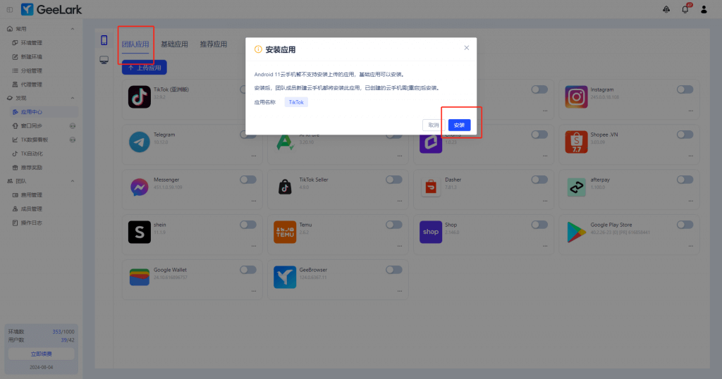Collapse the 发现 sidebar section
Image resolution: width=722 pixels, height=379 pixels.
coord(73,98)
